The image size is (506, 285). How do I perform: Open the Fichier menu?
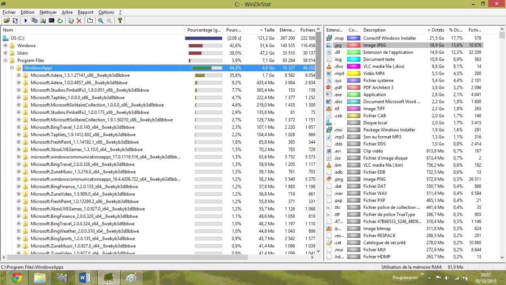(x=9, y=12)
